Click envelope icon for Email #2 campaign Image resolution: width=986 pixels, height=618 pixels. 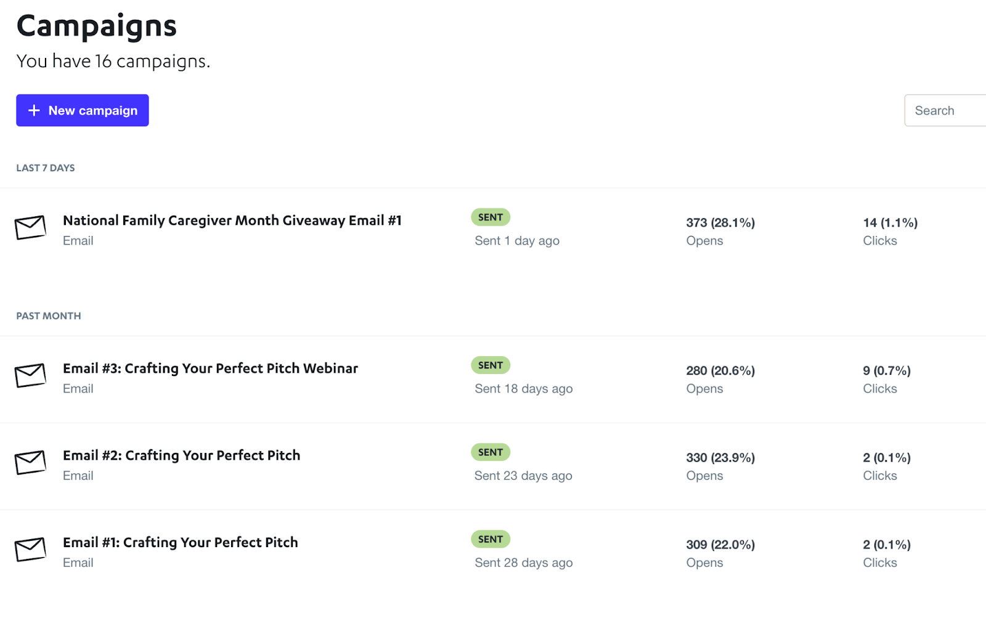coord(30,462)
